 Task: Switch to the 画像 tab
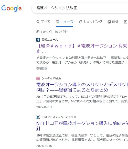[113, 22]
